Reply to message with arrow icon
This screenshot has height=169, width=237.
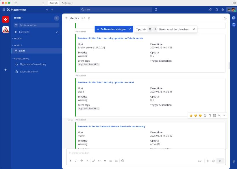[219, 115]
